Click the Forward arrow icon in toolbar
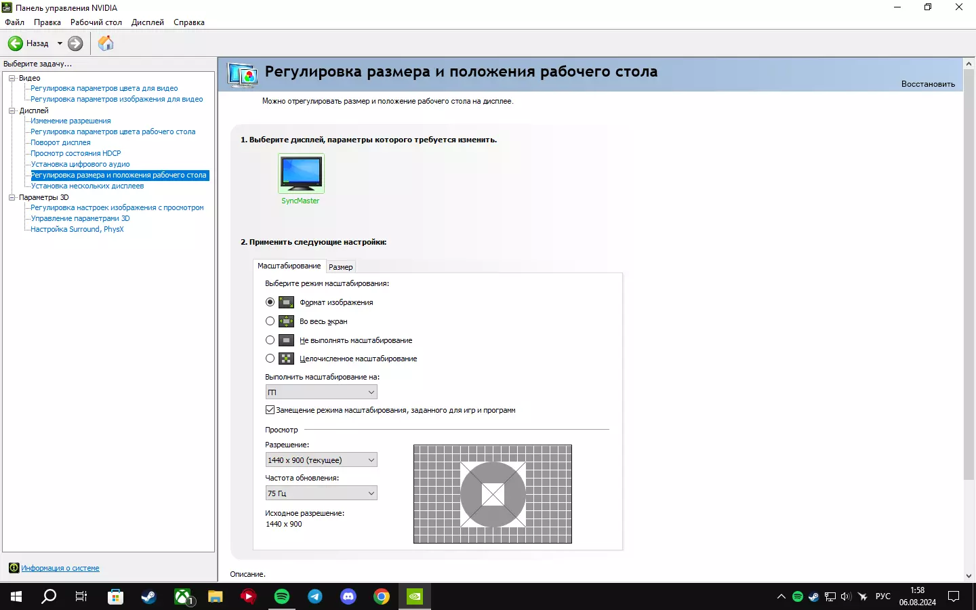The image size is (976, 610). 75,43
